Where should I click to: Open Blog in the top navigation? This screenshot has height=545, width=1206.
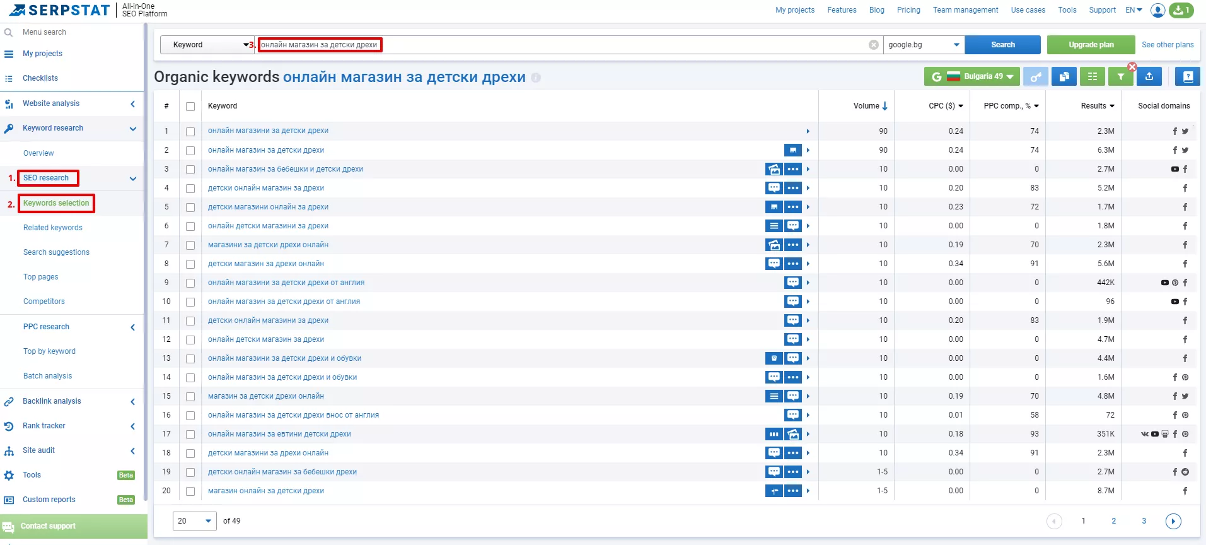876,10
